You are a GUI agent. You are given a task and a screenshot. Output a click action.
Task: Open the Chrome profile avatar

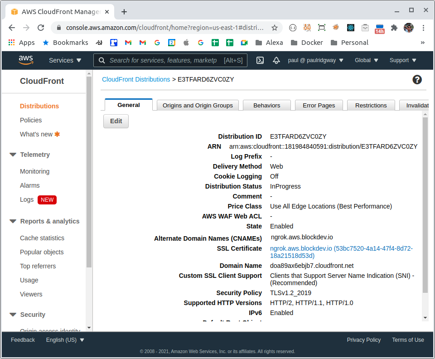click(409, 28)
